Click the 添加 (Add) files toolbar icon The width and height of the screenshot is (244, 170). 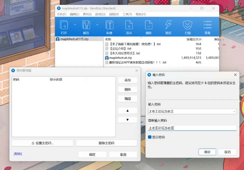129,27
